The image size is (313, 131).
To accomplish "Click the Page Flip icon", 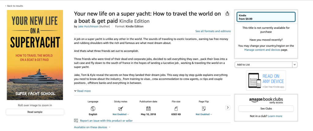I will click(x=204, y=108).
